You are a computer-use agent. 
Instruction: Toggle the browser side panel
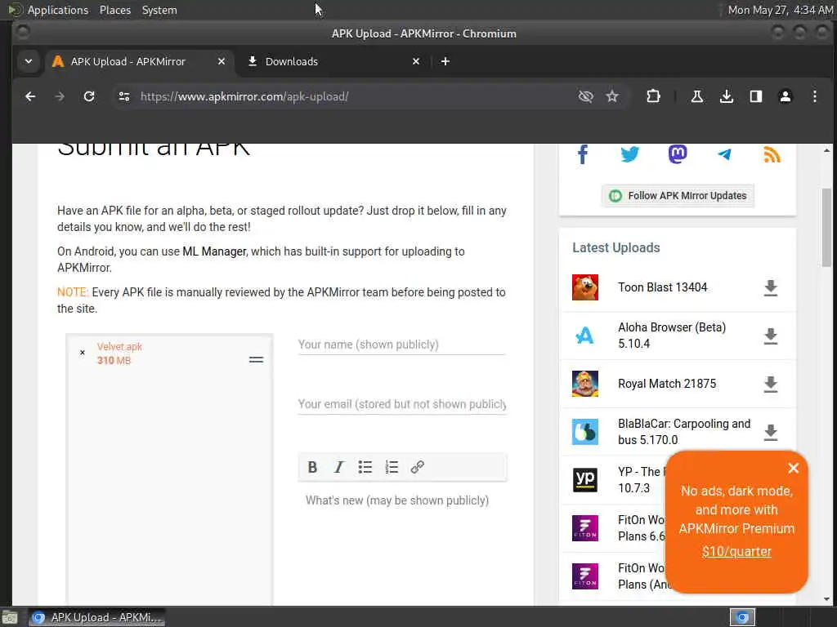point(756,96)
